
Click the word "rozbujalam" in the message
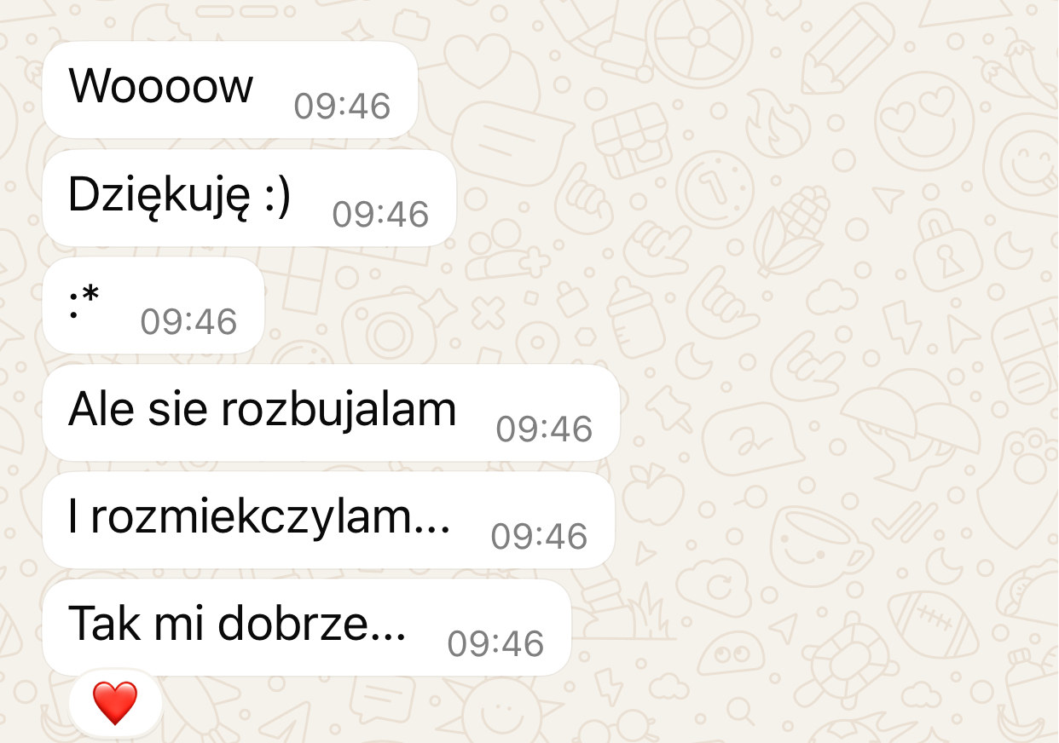(339, 410)
